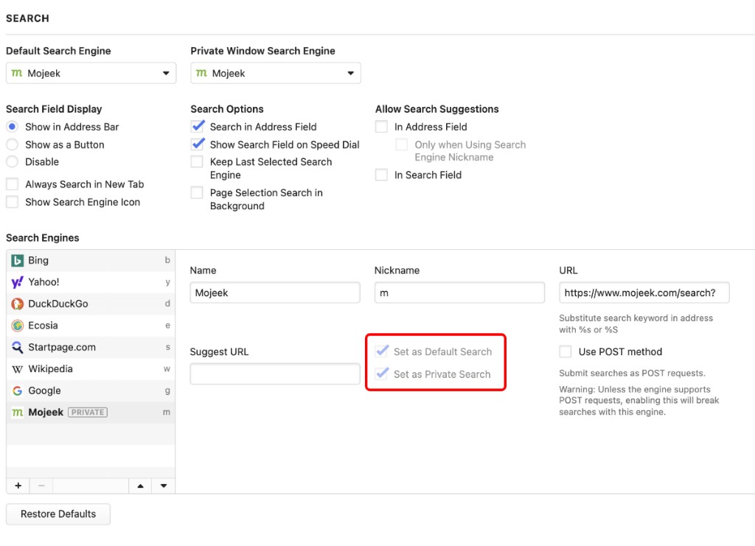Image resolution: width=755 pixels, height=546 pixels.
Task: Click the empty Suggest URL field
Action: (275, 374)
